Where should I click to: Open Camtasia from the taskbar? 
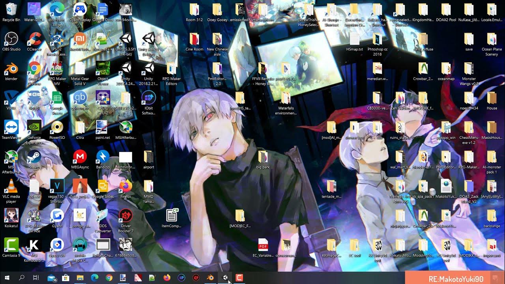[239, 278]
